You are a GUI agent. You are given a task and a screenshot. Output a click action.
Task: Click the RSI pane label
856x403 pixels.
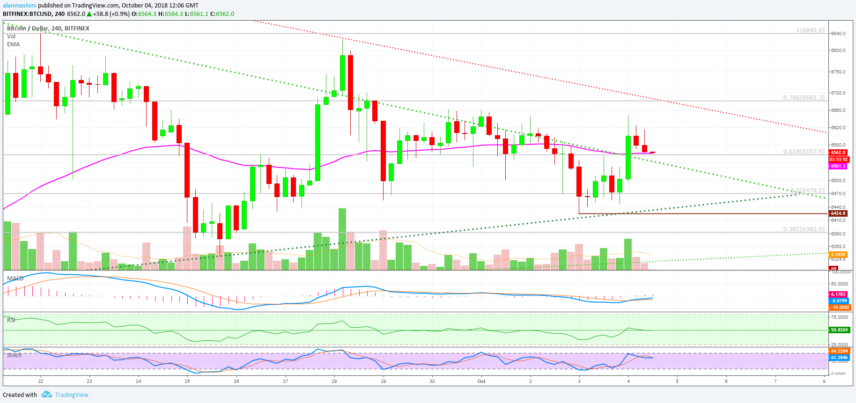point(11,320)
